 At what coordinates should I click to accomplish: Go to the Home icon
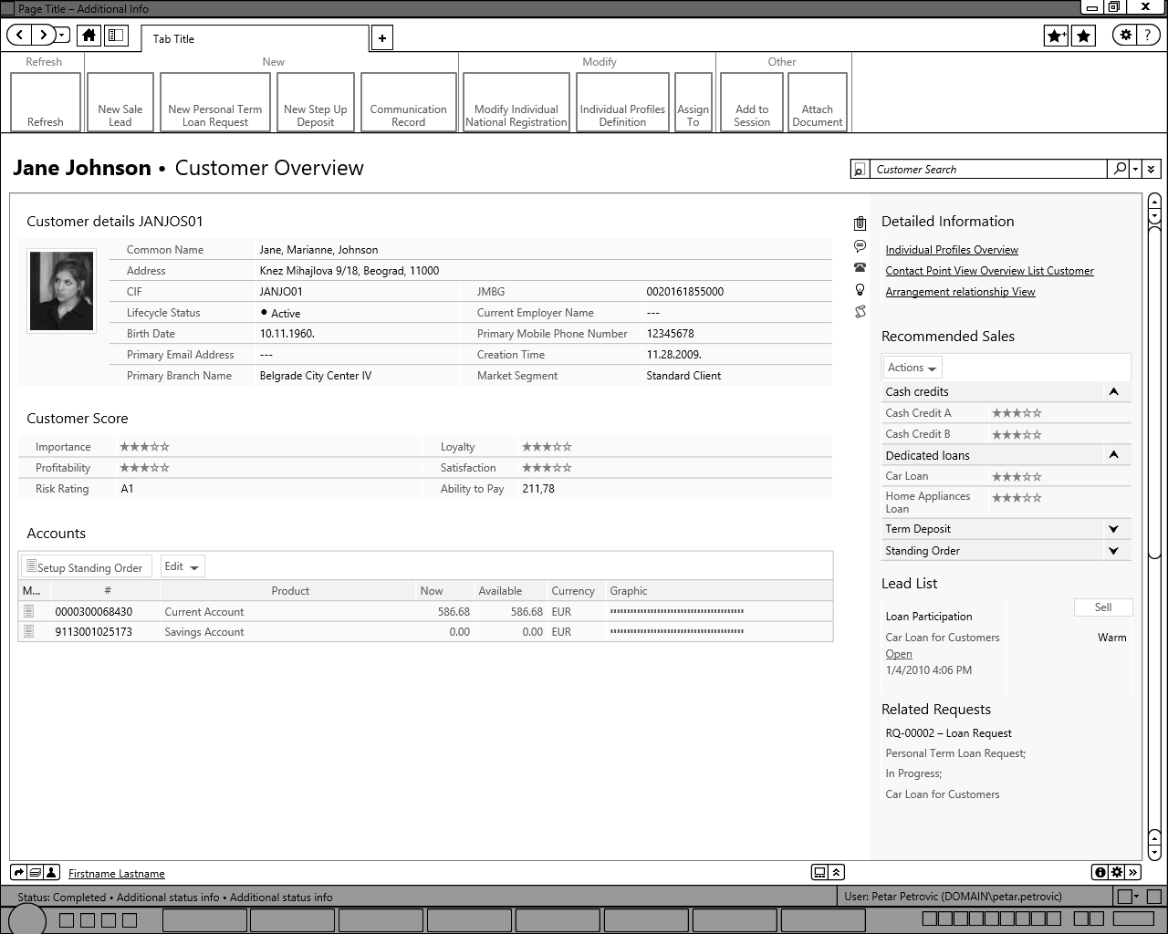coord(89,36)
